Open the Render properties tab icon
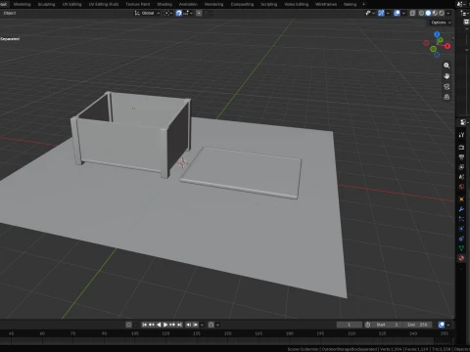This screenshot has height=352, width=470. tap(461, 148)
